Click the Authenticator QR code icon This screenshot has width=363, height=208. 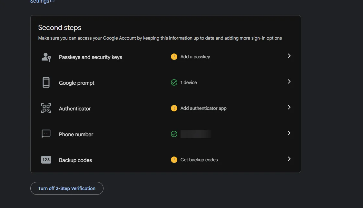pyautogui.click(x=46, y=108)
